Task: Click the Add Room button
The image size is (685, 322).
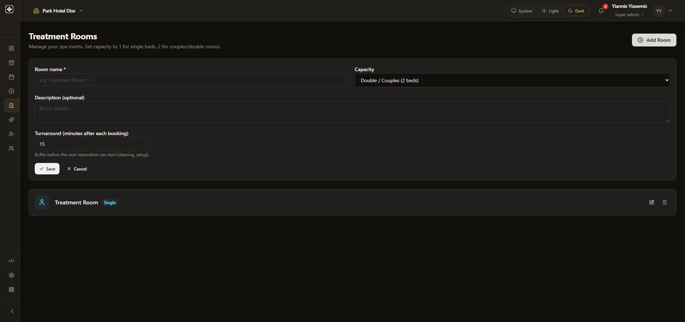Action: click(654, 40)
